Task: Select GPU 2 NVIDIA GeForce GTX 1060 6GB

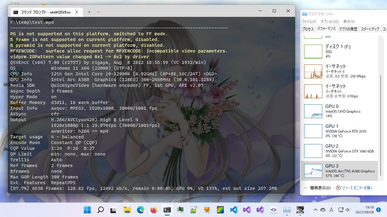Action: coord(340,151)
